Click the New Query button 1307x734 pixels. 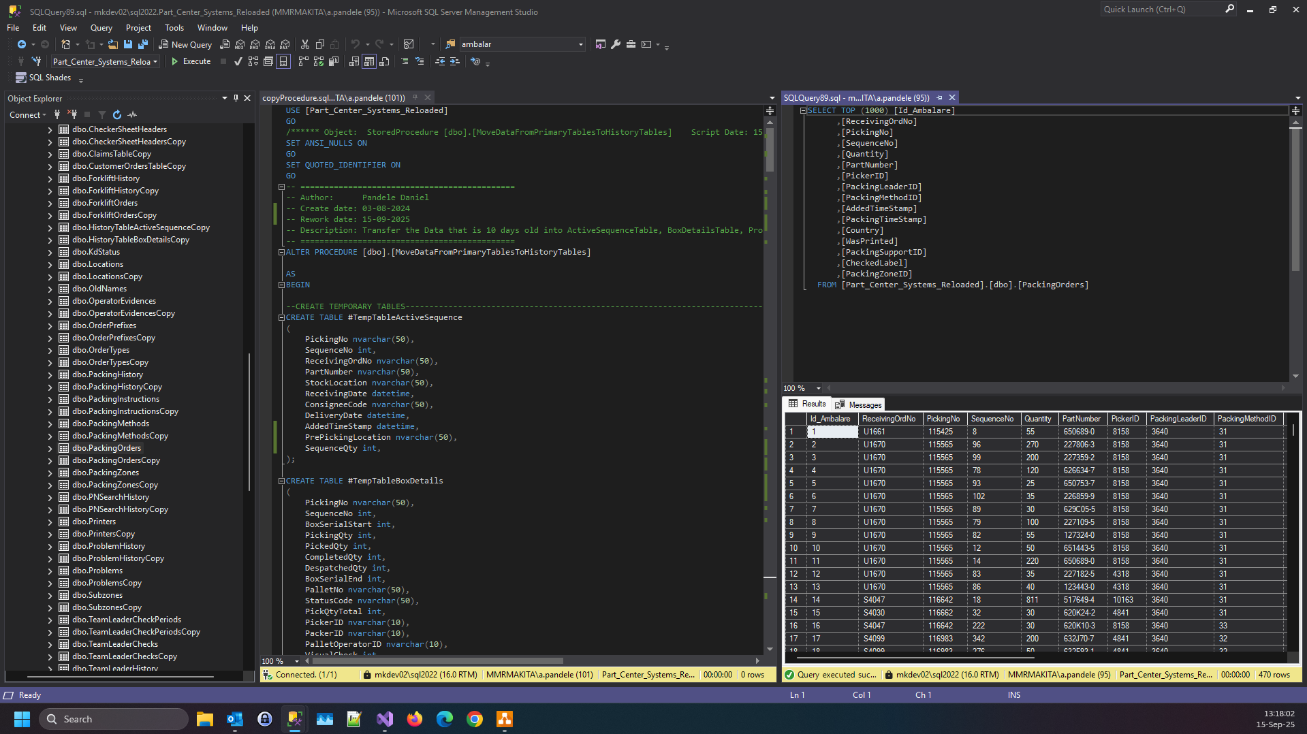(x=185, y=44)
